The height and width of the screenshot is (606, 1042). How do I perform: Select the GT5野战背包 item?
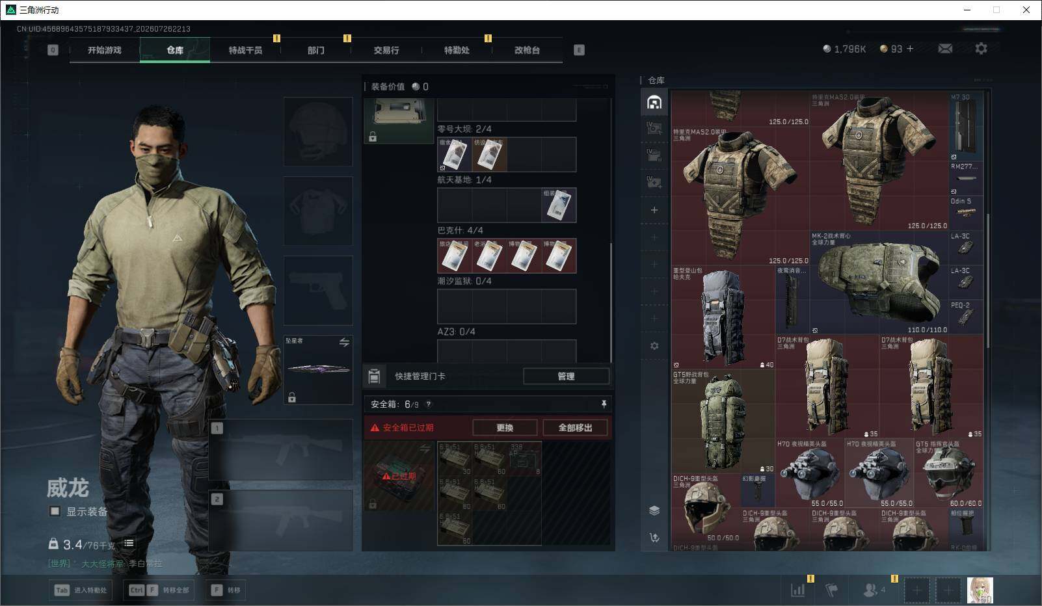723,421
